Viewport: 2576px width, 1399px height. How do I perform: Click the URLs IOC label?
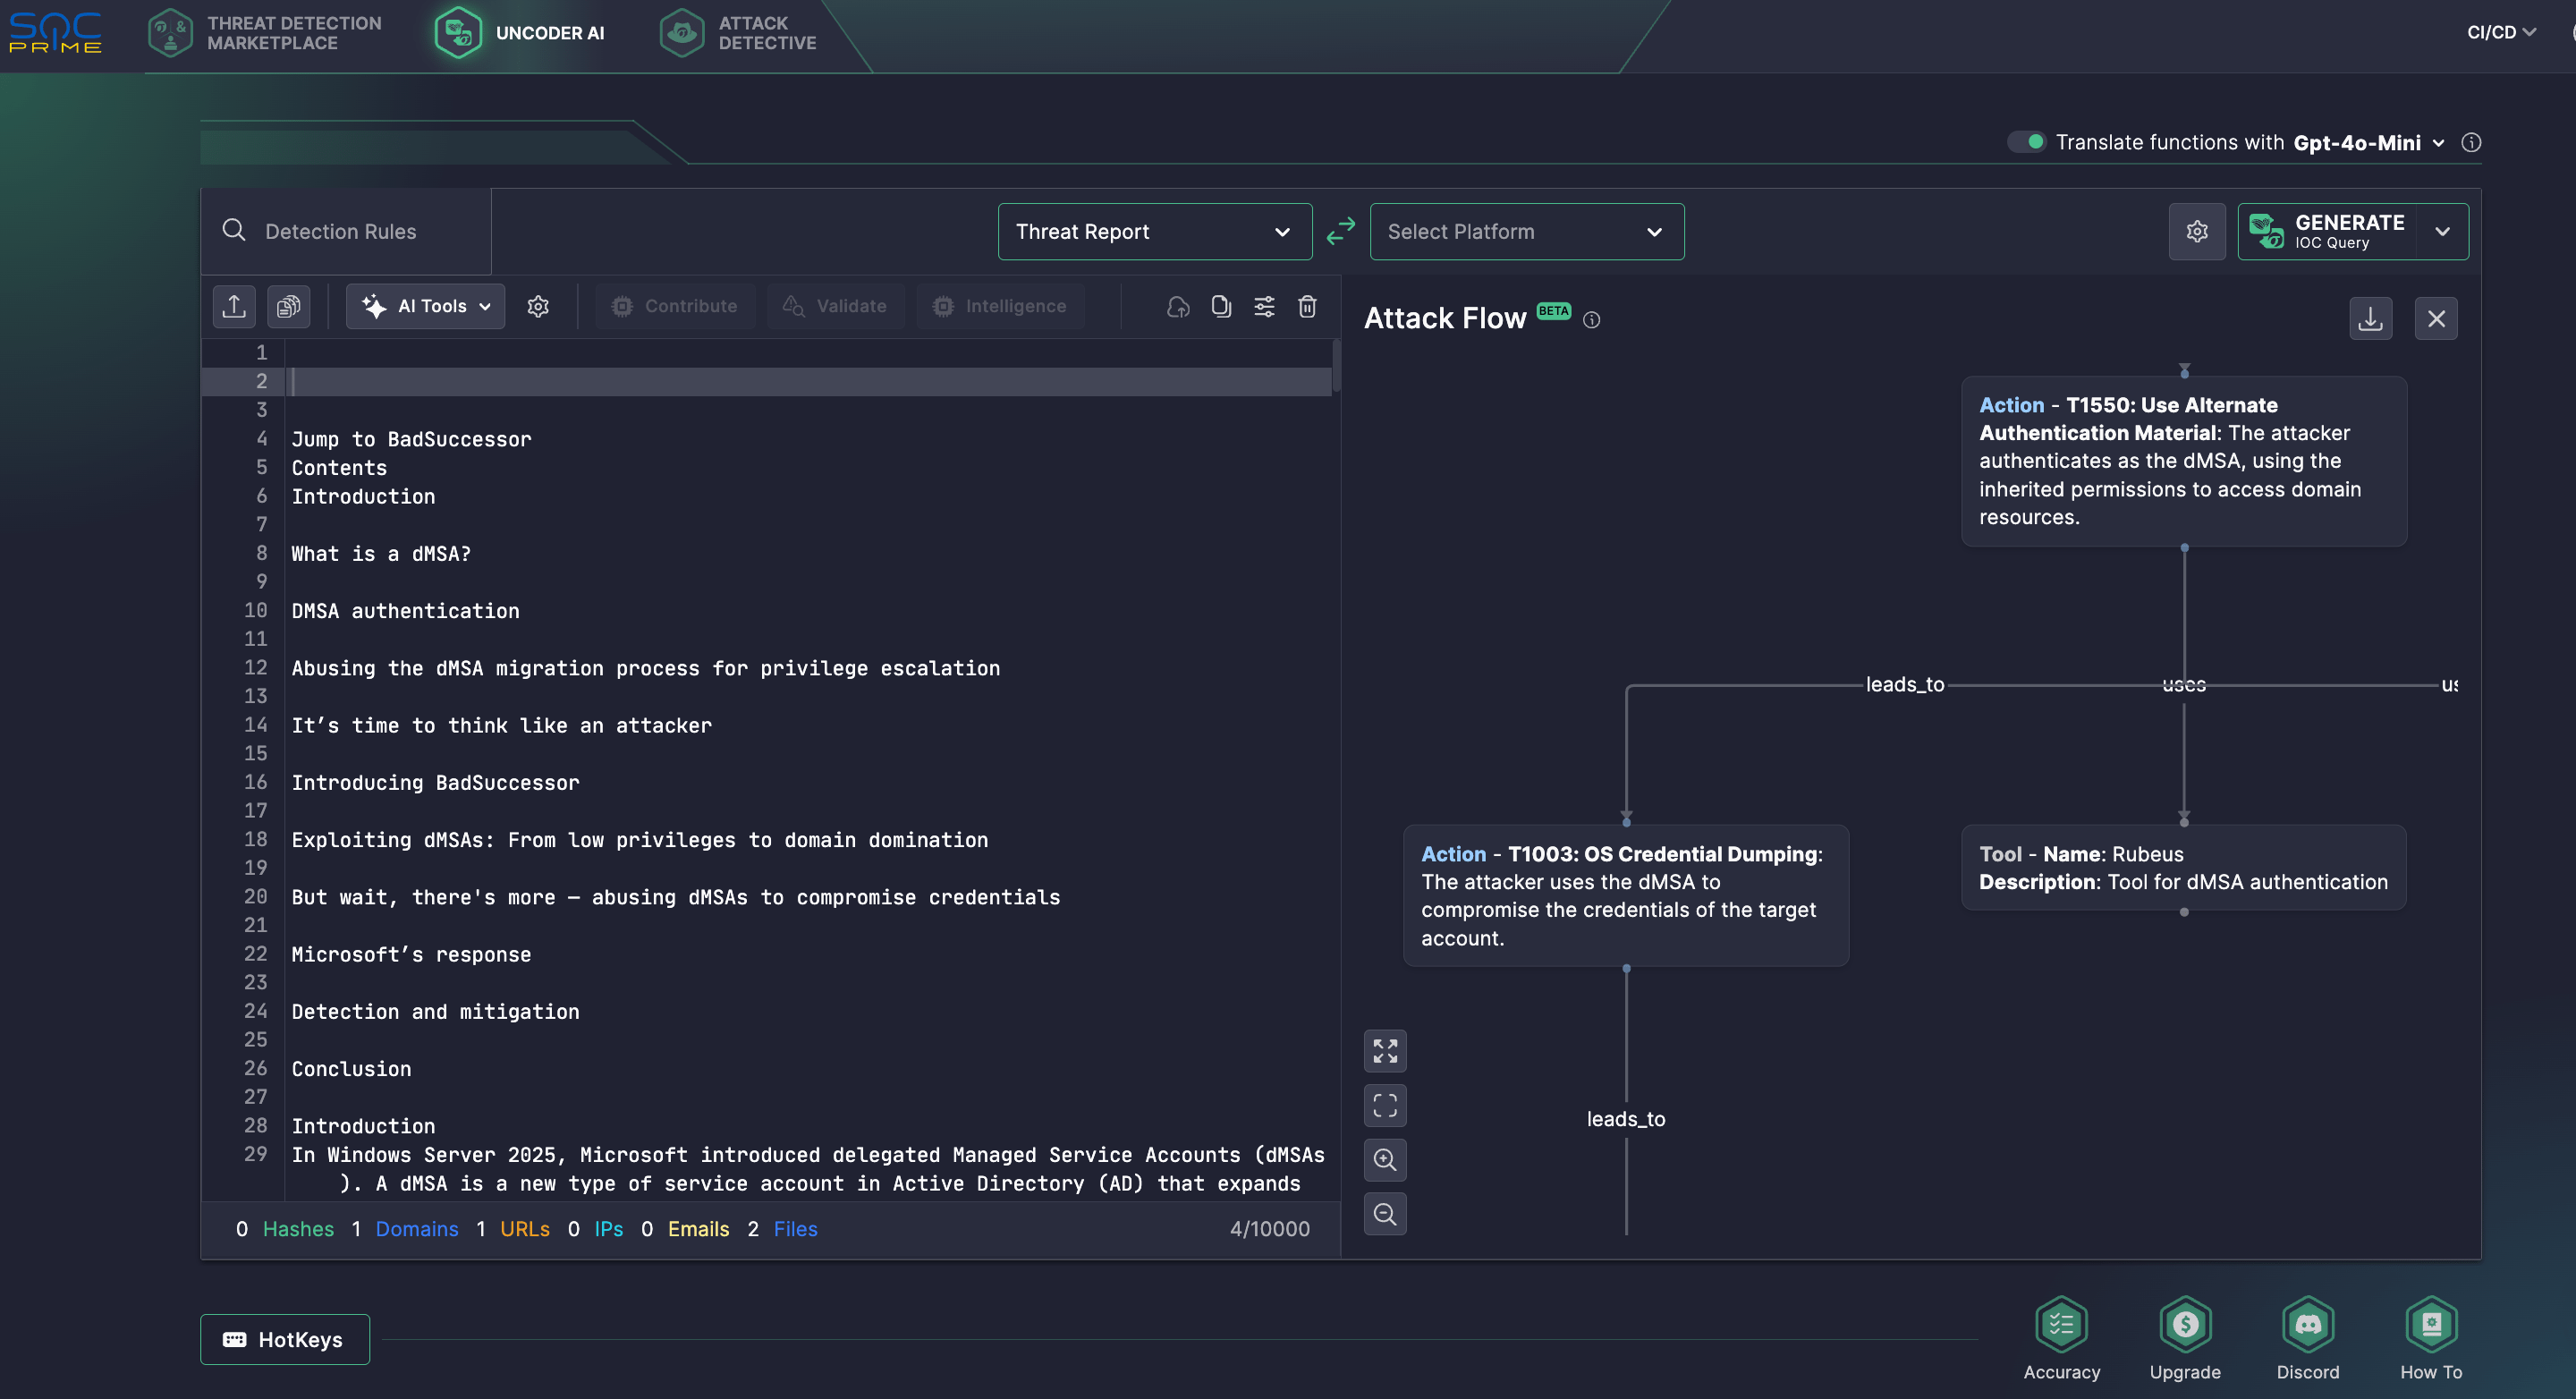tap(525, 1229)
